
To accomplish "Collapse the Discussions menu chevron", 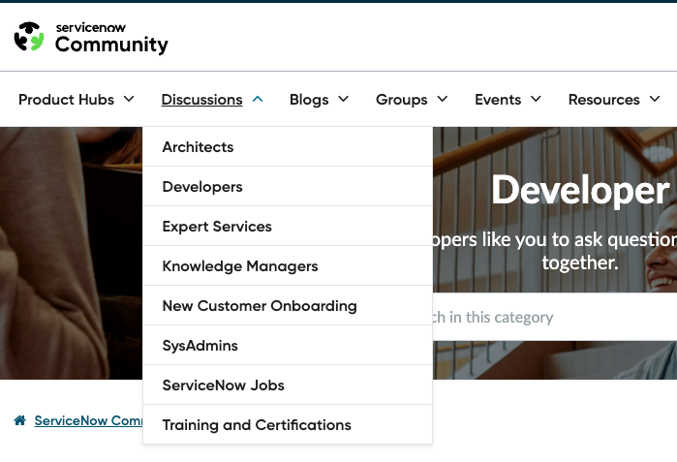I will [x=258, y=99].
